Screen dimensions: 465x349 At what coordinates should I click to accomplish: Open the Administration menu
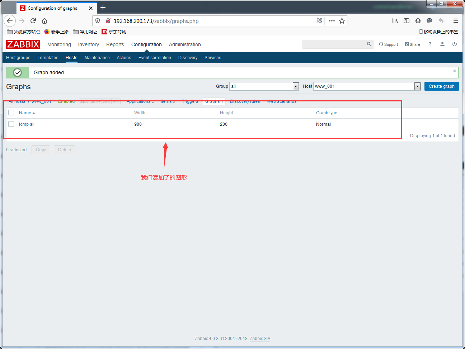pos(185,44)
